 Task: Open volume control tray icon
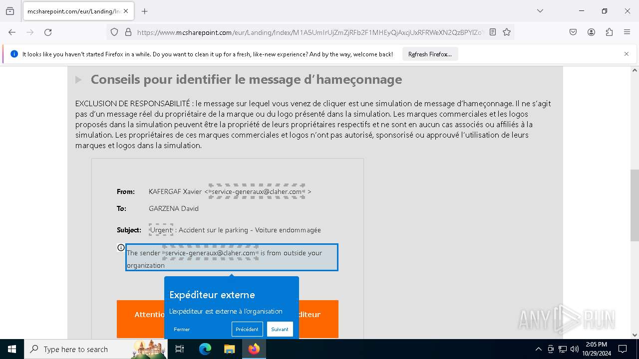(575, 349)
